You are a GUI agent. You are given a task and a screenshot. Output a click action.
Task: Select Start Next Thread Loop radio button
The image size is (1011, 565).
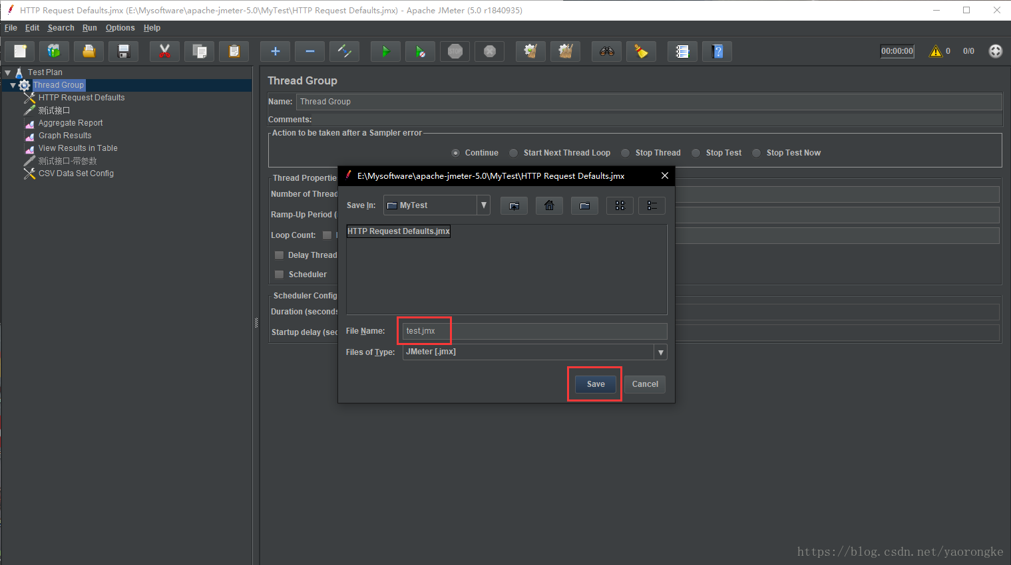[513, 153]
